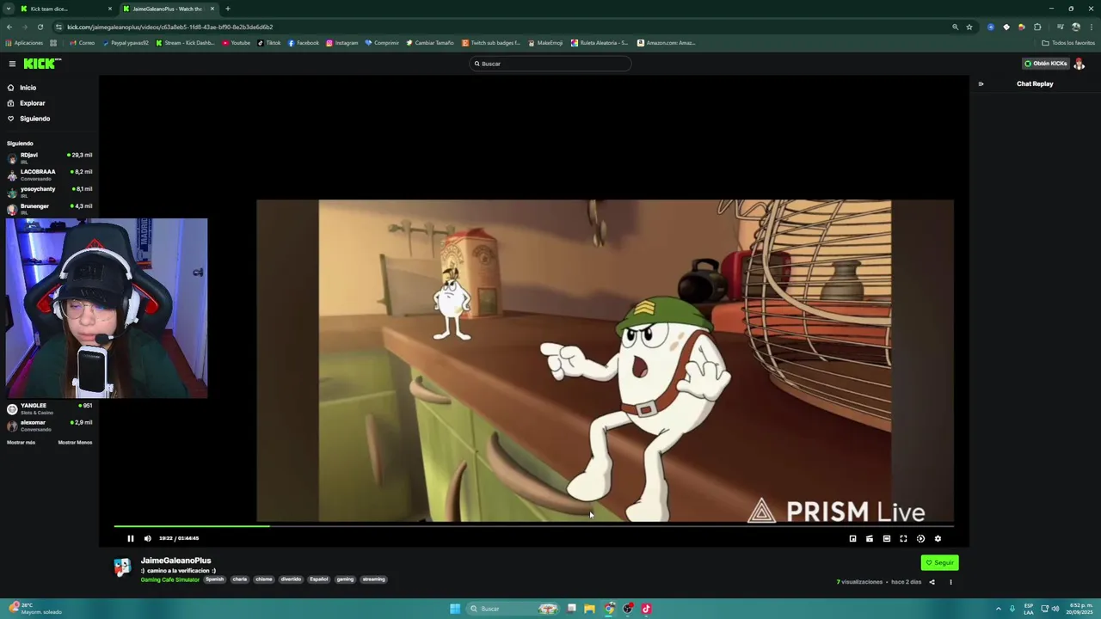Click the Kick search field
This screenshot has width=1101, height=619.
coord(550,64)
